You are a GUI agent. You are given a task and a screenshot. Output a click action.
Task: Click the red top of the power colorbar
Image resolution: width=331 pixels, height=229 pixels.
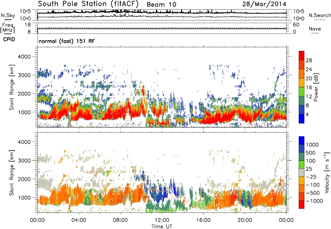click(x=302, y=55)
